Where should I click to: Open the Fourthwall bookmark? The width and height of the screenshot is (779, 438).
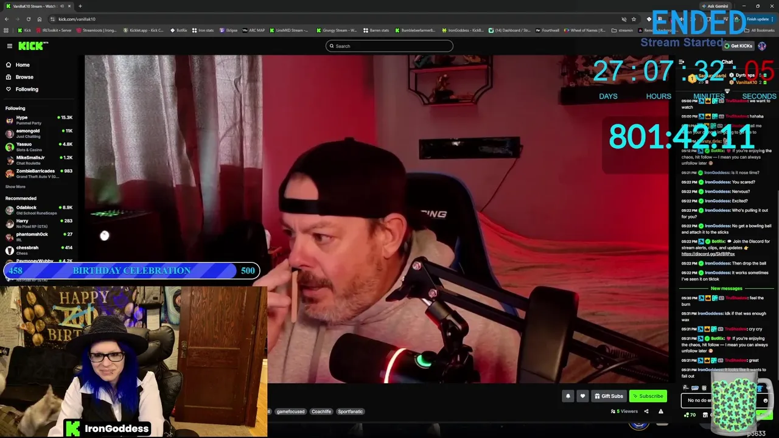[x=548, y=30]
